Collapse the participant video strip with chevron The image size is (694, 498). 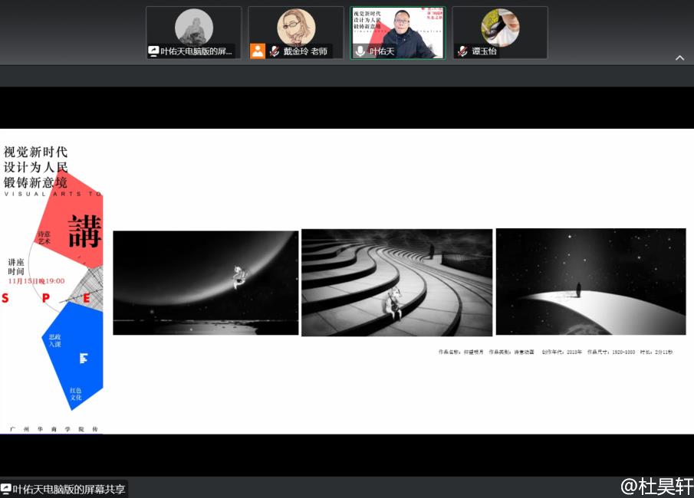(679, 58)
